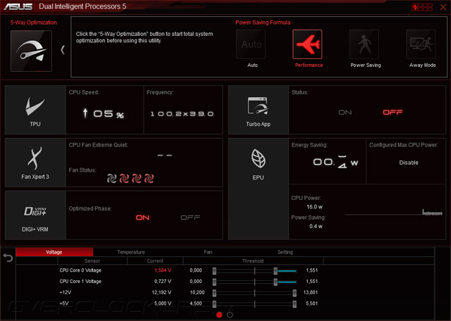This screenshot has height=321, width=451.
Task: Click the CPU Fan Extreme Quiet dashes value
Action: [x=165, y=155]
